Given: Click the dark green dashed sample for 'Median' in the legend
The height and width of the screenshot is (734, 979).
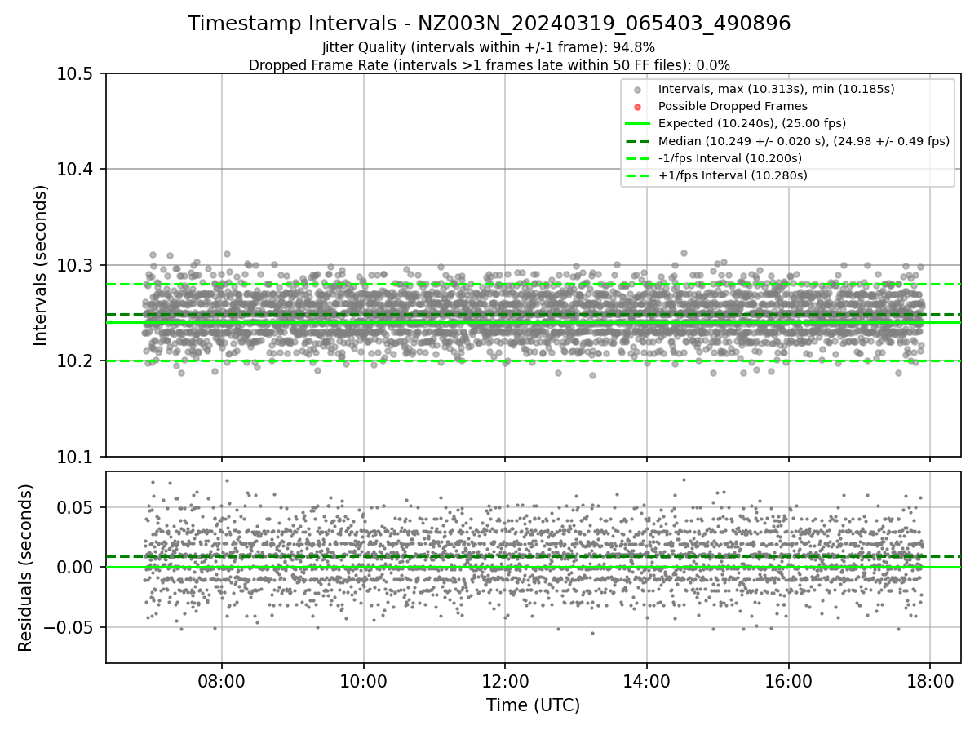Looking at the screenshot, I should click(638, 141).
